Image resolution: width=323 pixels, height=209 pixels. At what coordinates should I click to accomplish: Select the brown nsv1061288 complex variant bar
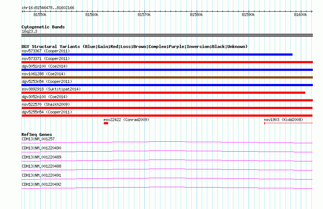(x=167, y=77)
